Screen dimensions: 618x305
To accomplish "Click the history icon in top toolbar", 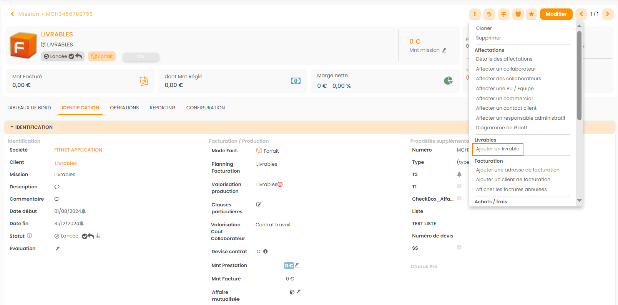I will point(489,14).
